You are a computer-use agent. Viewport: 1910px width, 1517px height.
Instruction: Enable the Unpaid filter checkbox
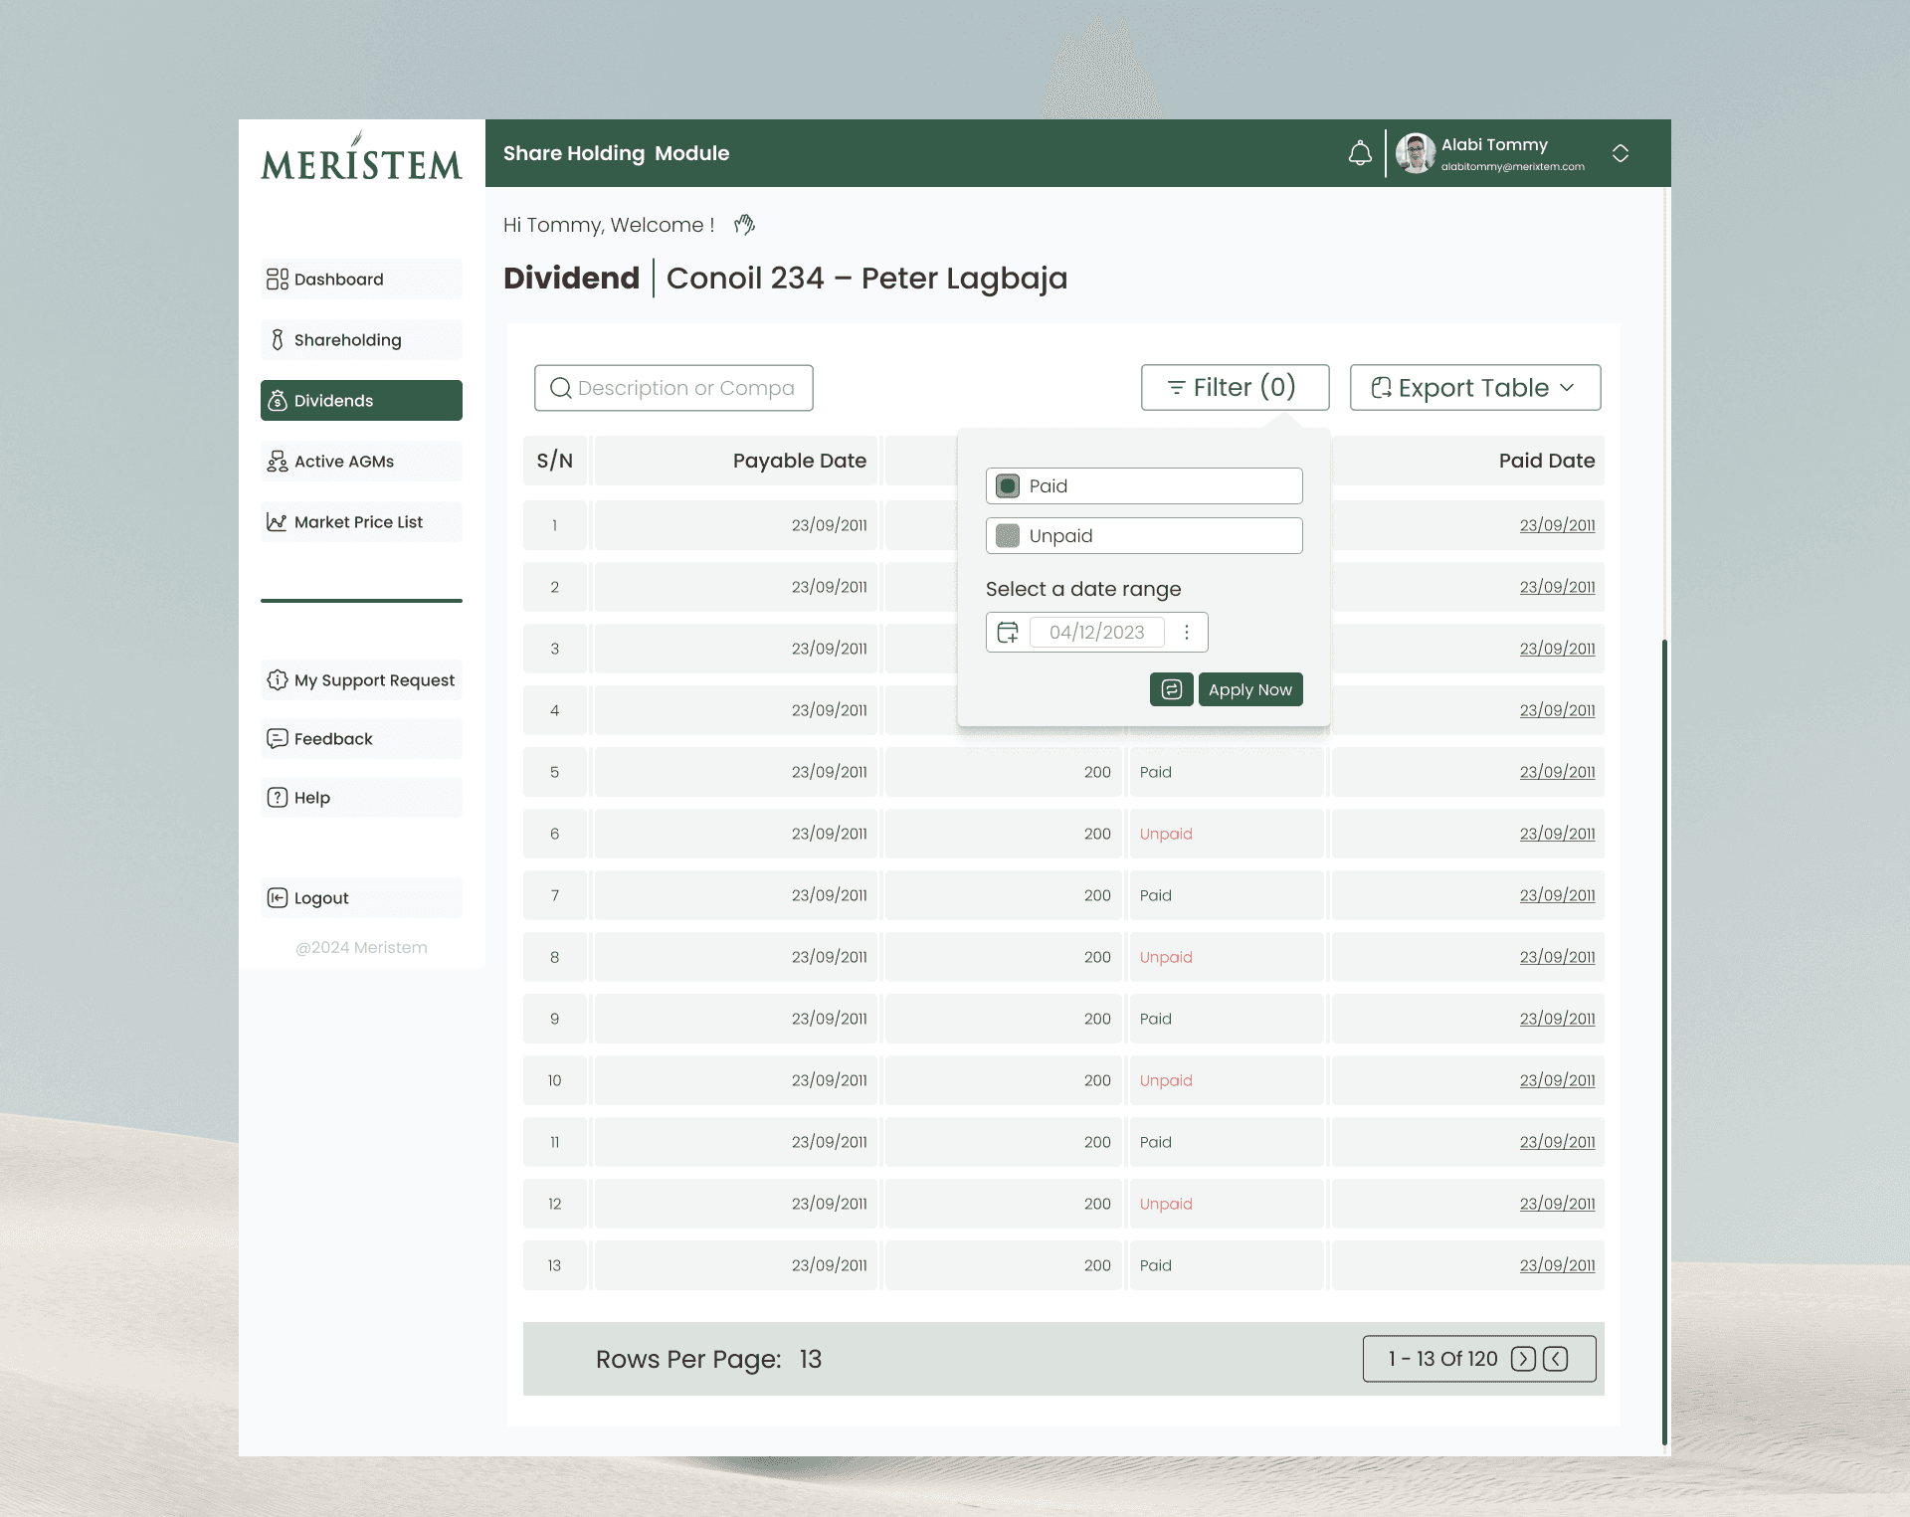point(1008,536)
